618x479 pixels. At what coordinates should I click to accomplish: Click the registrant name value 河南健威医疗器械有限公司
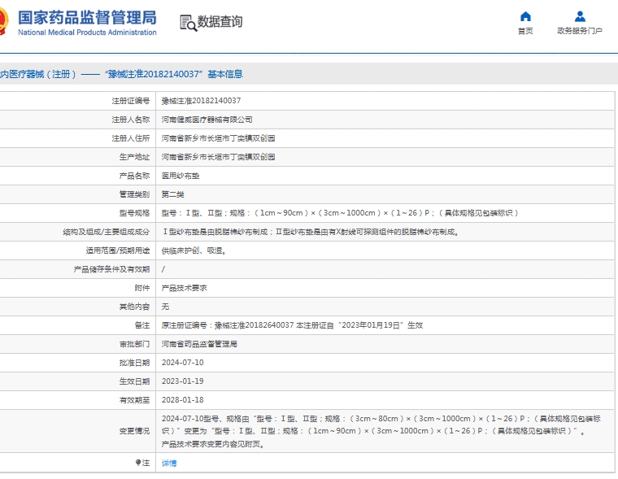[x=207, y=120]
